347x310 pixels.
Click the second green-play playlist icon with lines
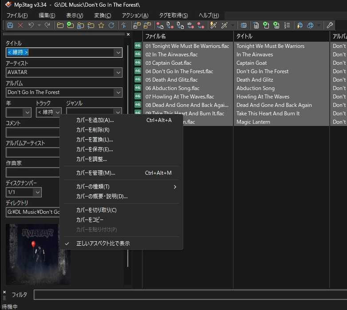[276, 25]
